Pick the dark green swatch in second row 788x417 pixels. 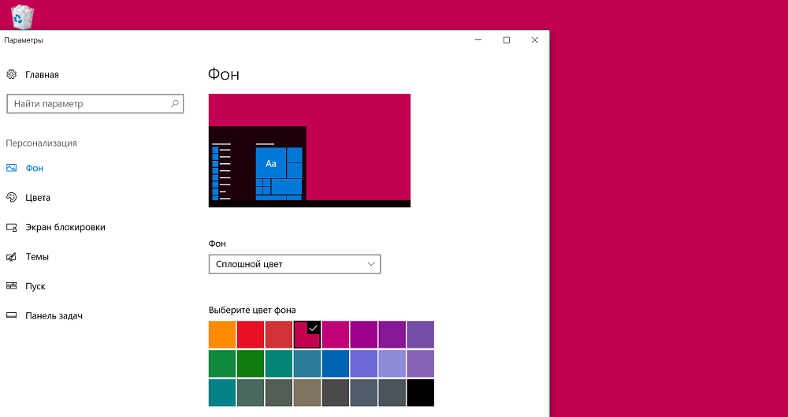click(x=251, y=363)
